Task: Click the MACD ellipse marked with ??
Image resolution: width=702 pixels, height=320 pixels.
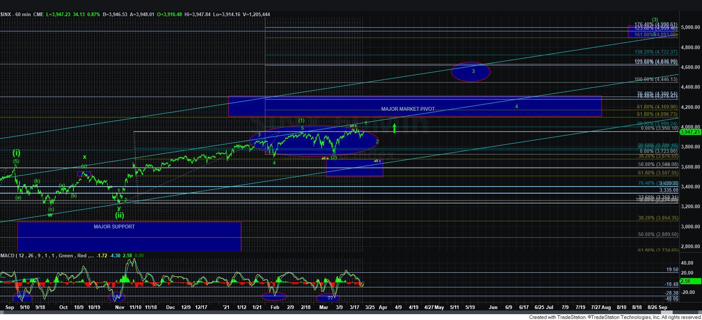Action: [x=328, y=298]
